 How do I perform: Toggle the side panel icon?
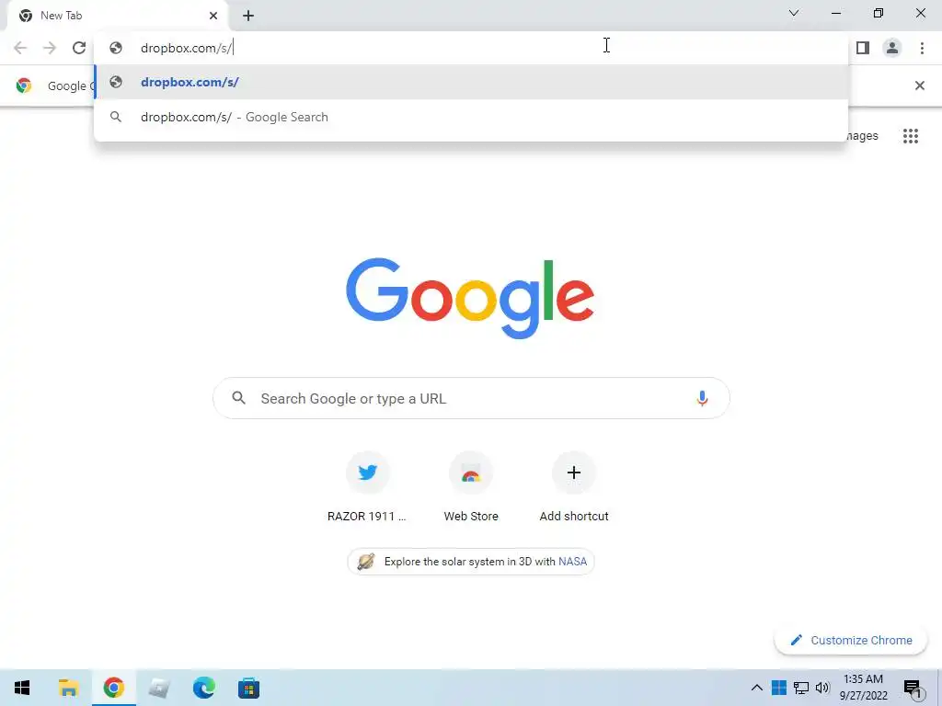(863, 48)
